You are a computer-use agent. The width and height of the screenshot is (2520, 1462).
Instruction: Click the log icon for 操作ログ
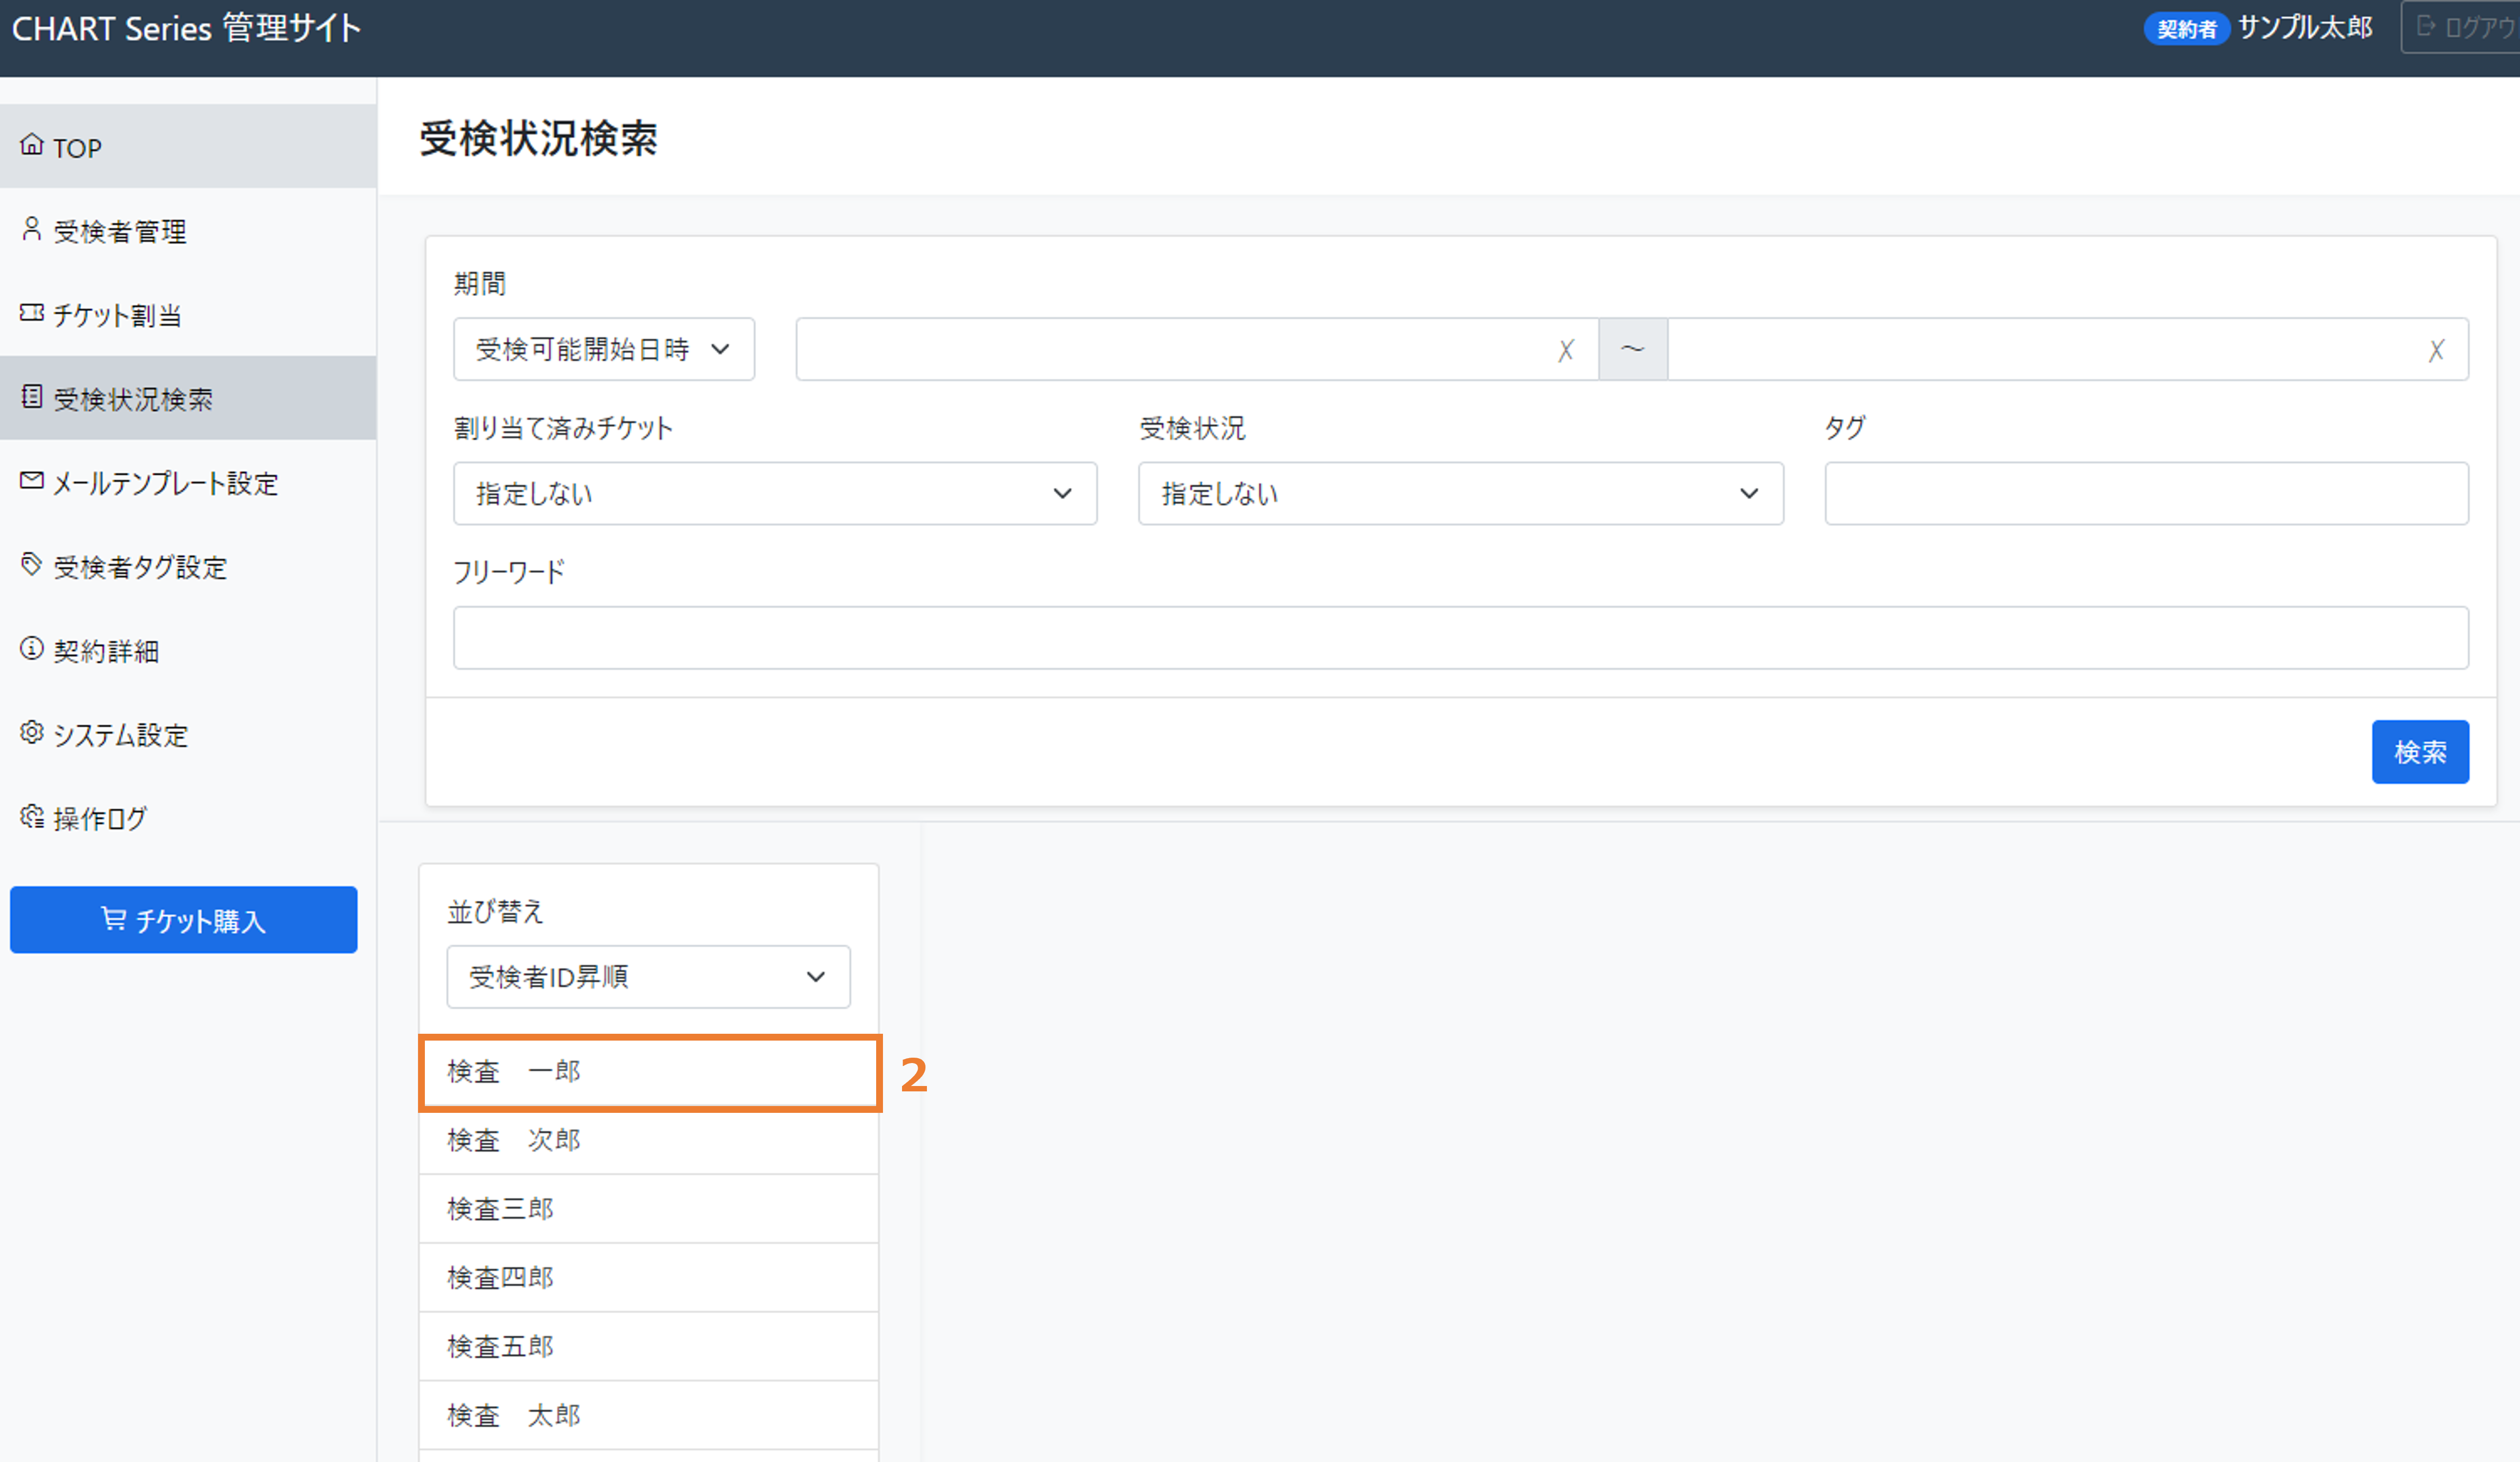click(32, 816)
